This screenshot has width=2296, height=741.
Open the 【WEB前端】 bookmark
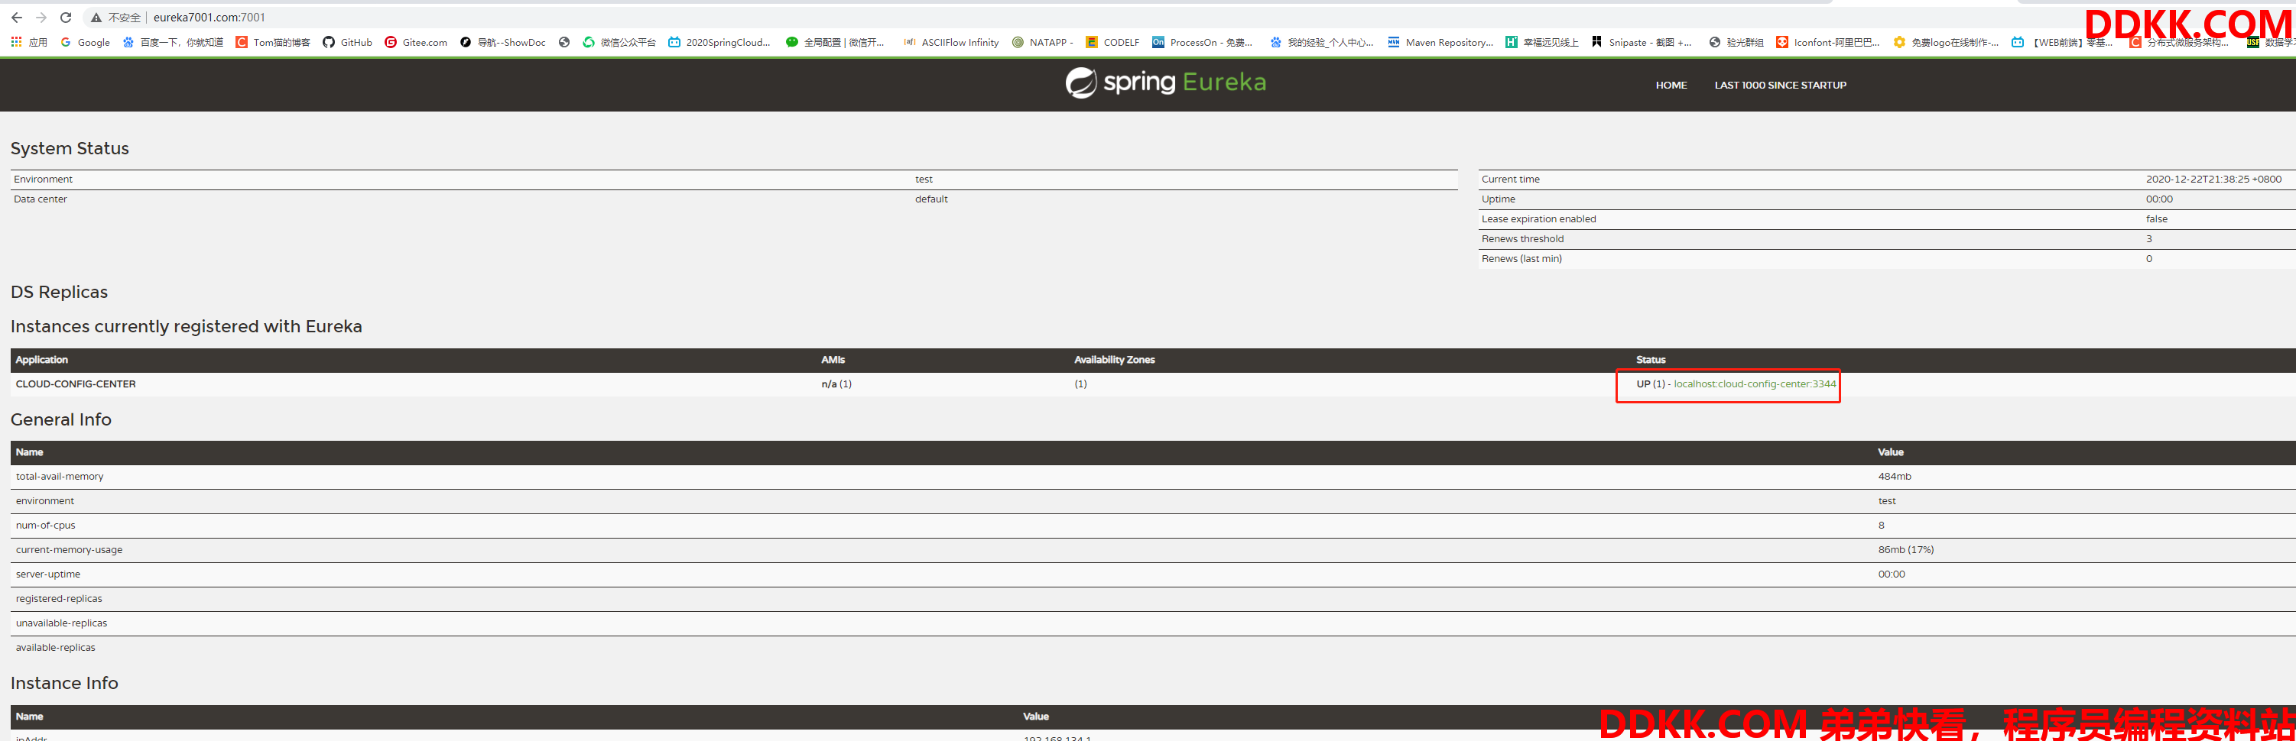pyautogui.click(x=2063, y=42)
